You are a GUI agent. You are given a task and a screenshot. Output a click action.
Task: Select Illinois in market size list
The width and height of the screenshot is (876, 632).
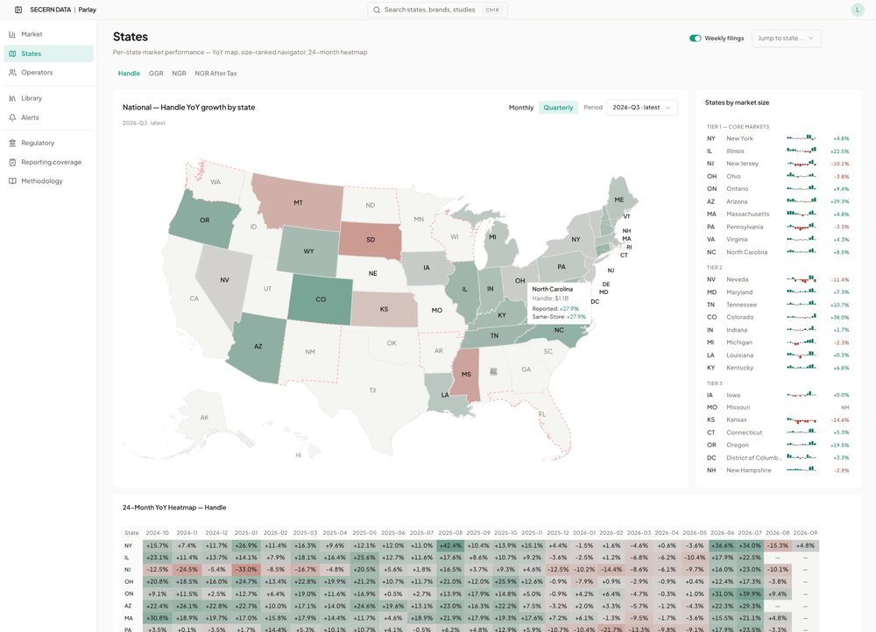778,151
